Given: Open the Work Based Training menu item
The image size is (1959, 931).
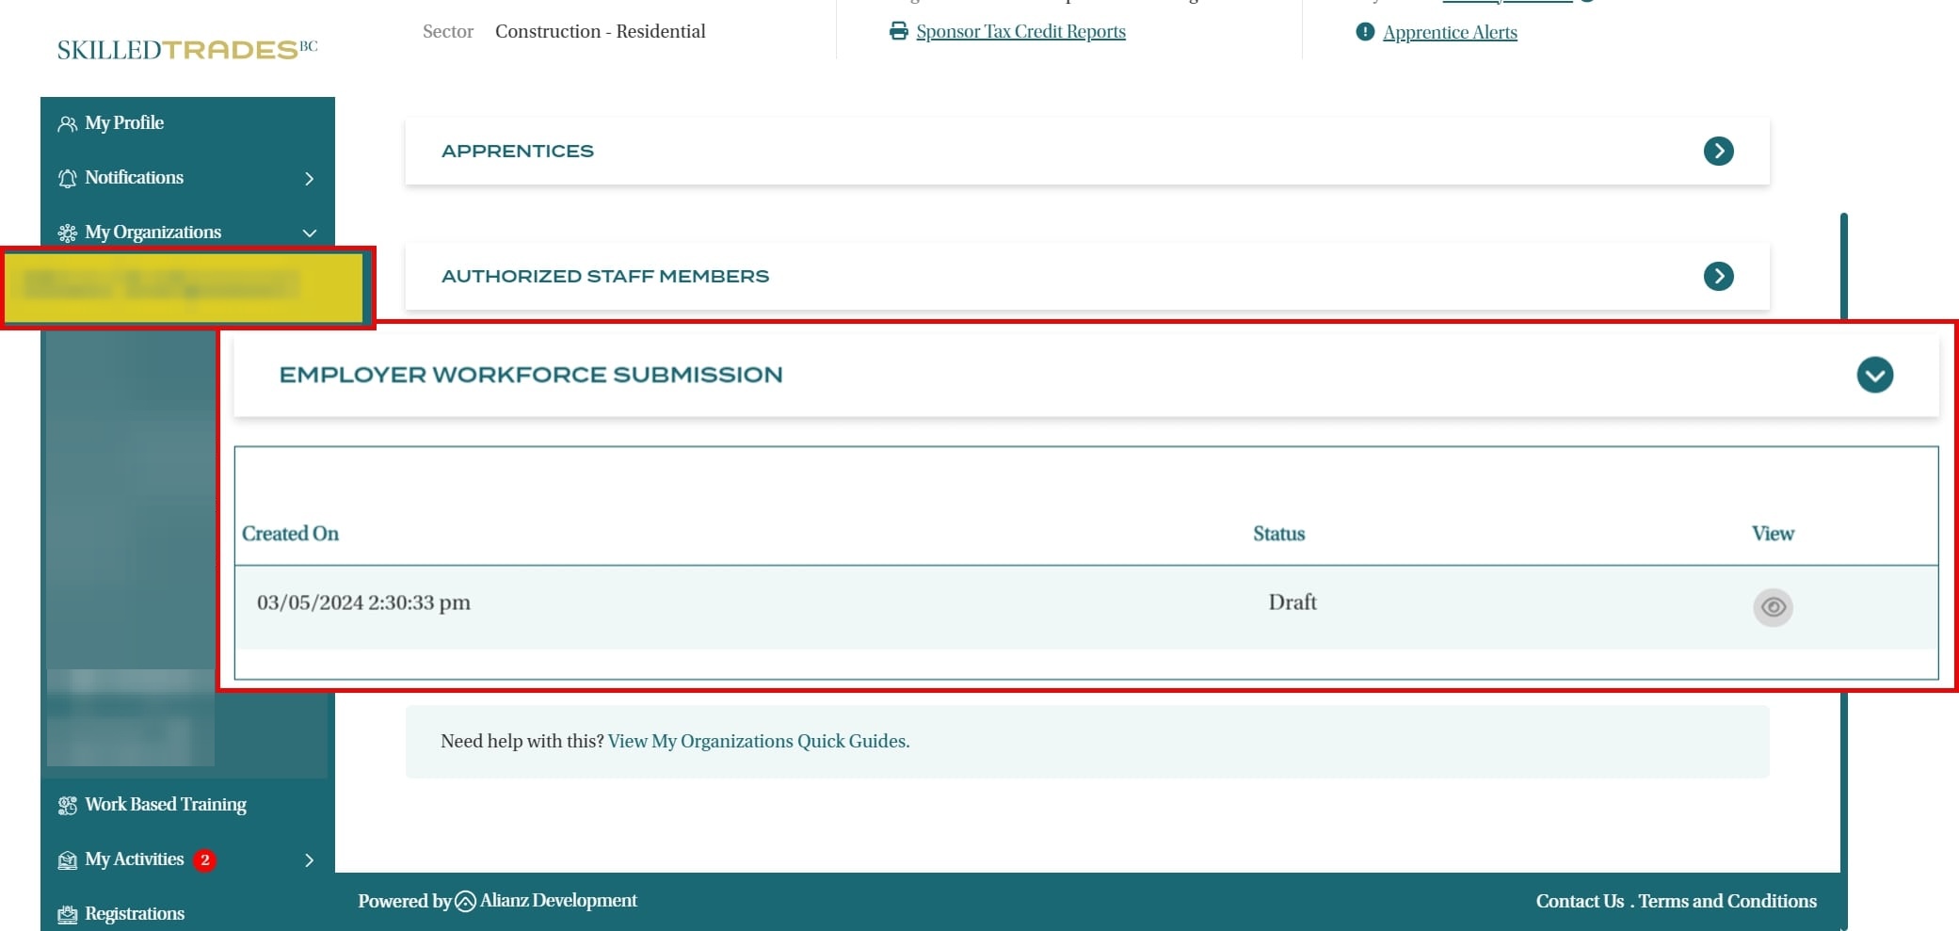Looking at the screenshot, I should coord(166,805).
